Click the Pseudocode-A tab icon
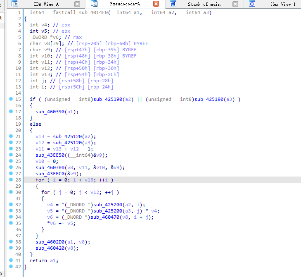 (x=94, y=4)
